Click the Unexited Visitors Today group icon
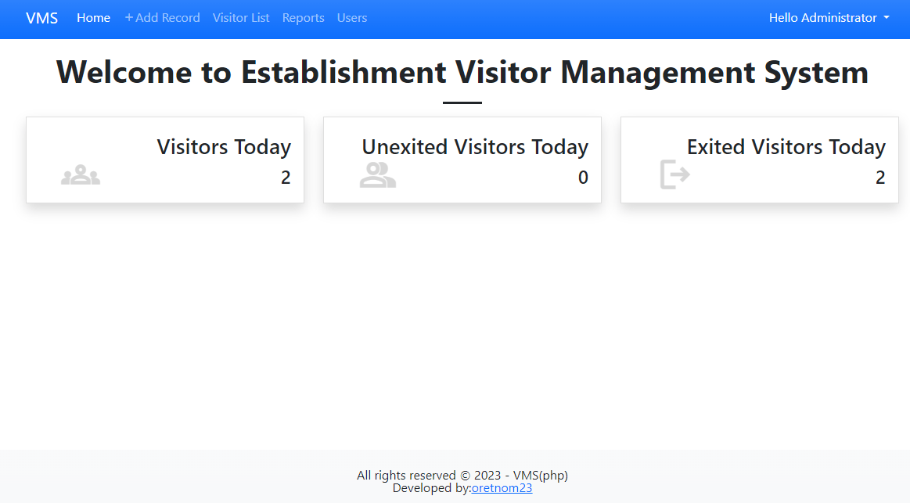The width and height of the screenshot is (910, 503). pyautogui.click(x=378, y=174)
